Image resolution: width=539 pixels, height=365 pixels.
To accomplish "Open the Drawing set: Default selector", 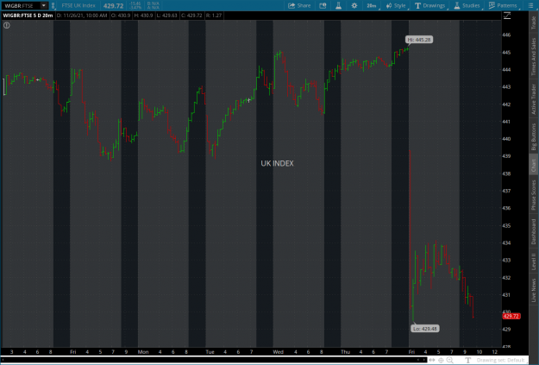I will click(x=500, y=360).
